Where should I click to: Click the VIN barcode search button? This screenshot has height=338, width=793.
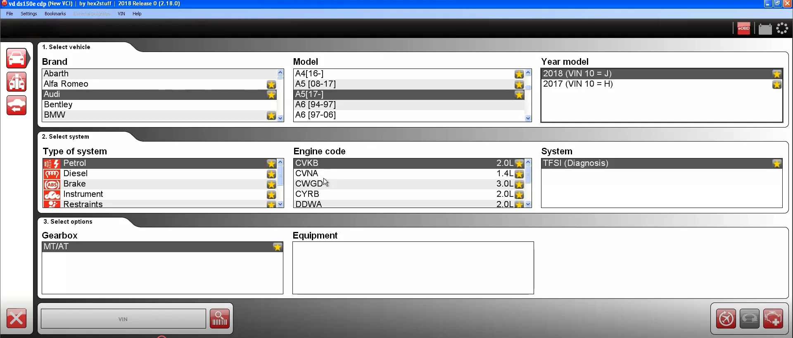(x=220, y=319)
